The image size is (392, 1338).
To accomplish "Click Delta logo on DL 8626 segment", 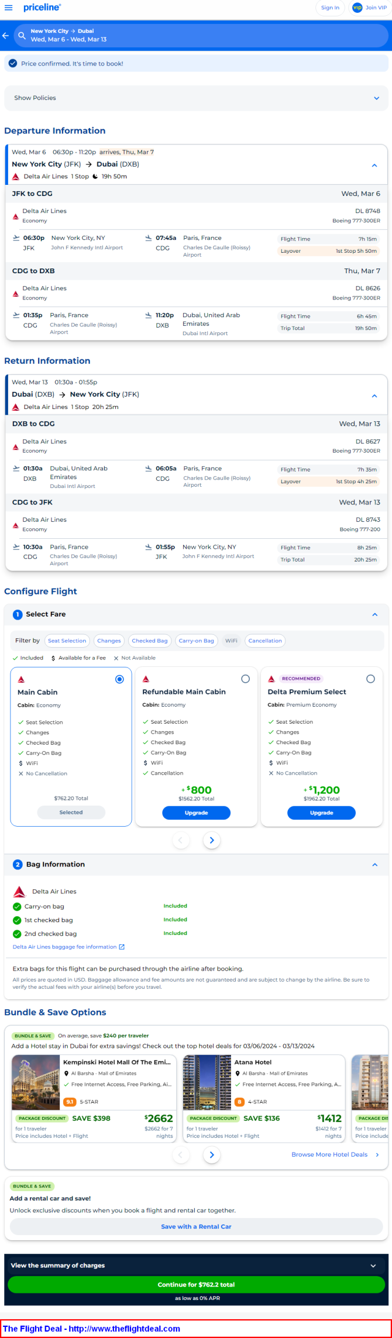I will (16, 294).
